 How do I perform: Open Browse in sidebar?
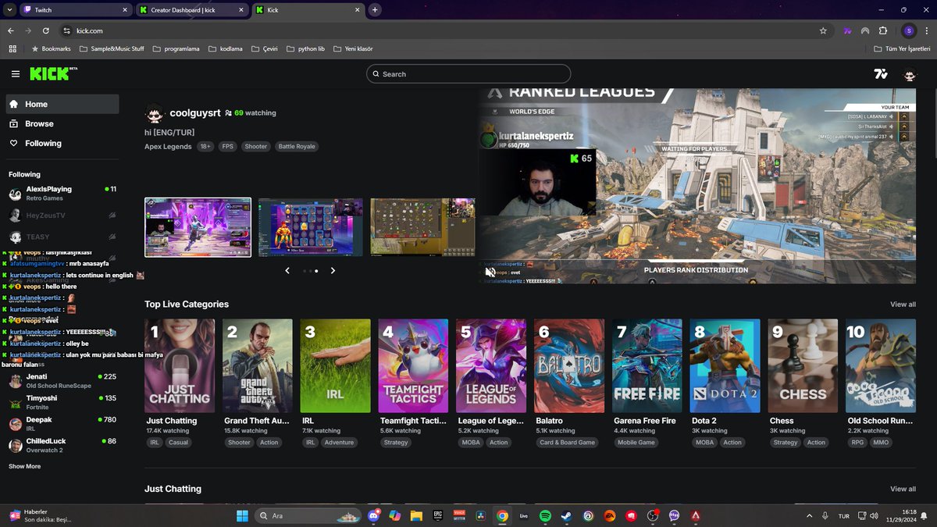[62, 123]
